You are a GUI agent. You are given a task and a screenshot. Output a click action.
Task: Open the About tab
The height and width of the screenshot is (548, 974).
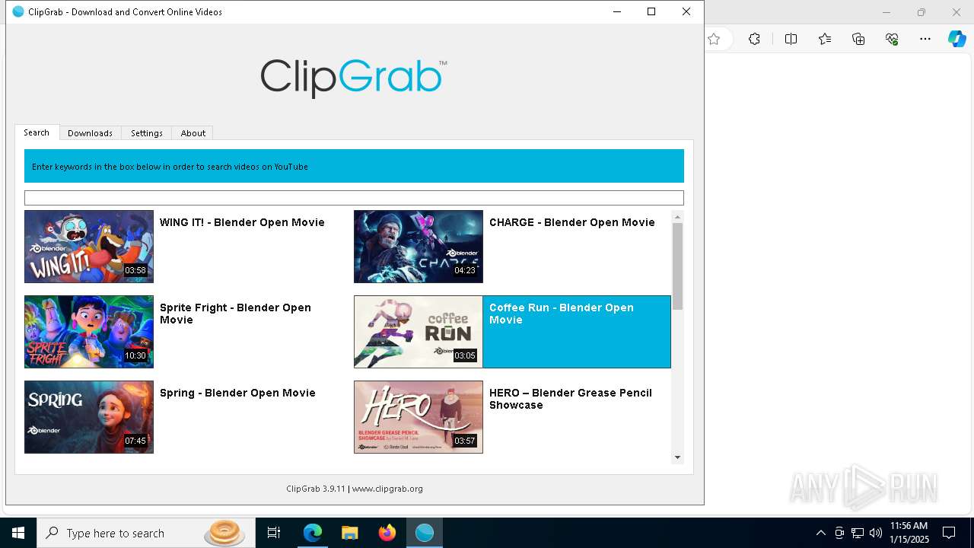coord(193,132)
